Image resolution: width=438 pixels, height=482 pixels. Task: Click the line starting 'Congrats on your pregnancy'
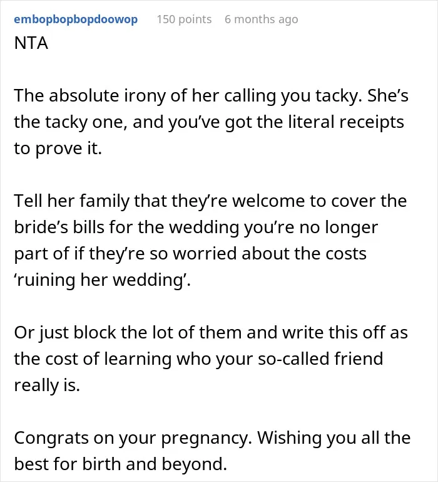[x=212, y=437]
